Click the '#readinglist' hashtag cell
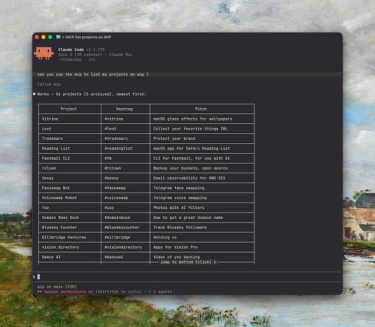This screenshot has height=327, width=375. 118,148
